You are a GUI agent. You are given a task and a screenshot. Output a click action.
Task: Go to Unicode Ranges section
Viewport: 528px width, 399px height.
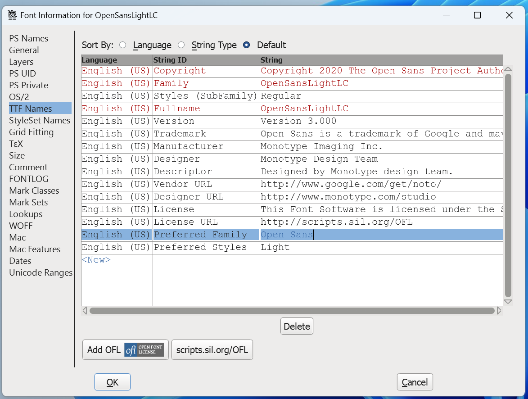coord(41,272)
